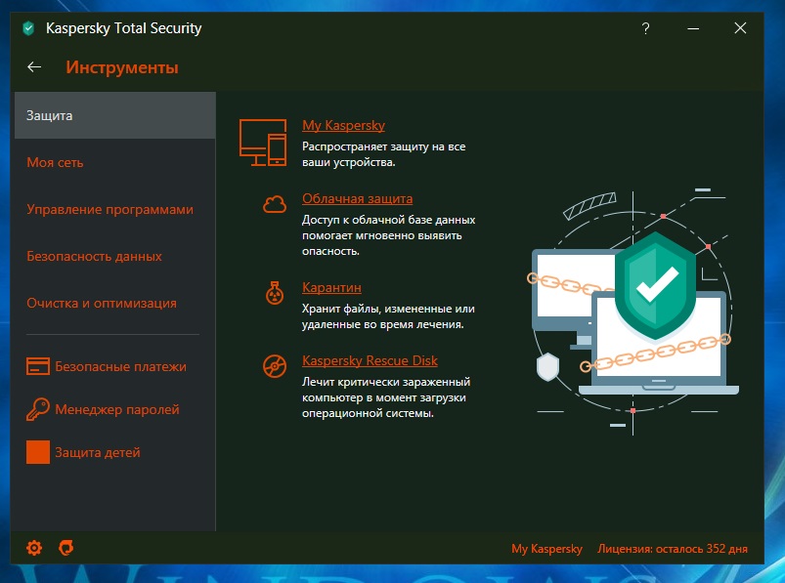Open Защита детей from the sidebar

(98, 452)
